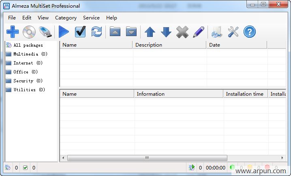Viewport: 291px width, 176px height.
Task: Click the scrollbar left arrow
Action: pyautogui.click(x=63, y=158)
